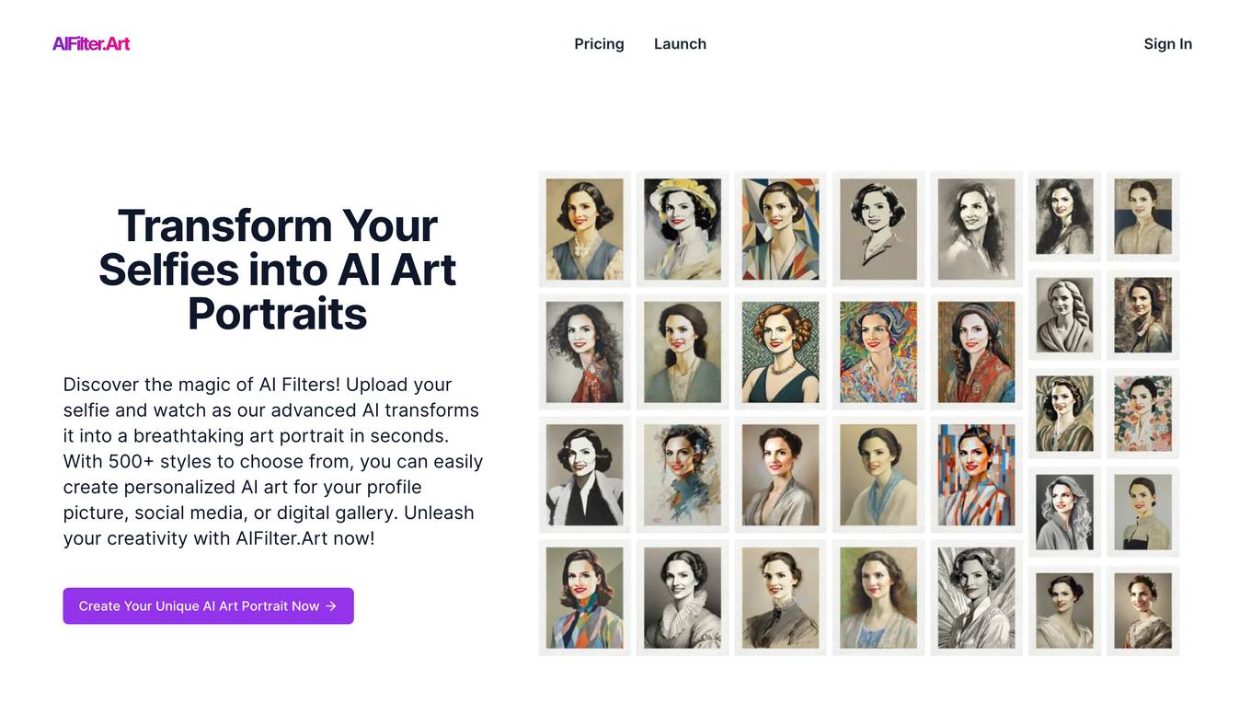Screen dimensions: 1251x703
Task: Open the marble statue style portrait
Action: (x=1064, y=315)
